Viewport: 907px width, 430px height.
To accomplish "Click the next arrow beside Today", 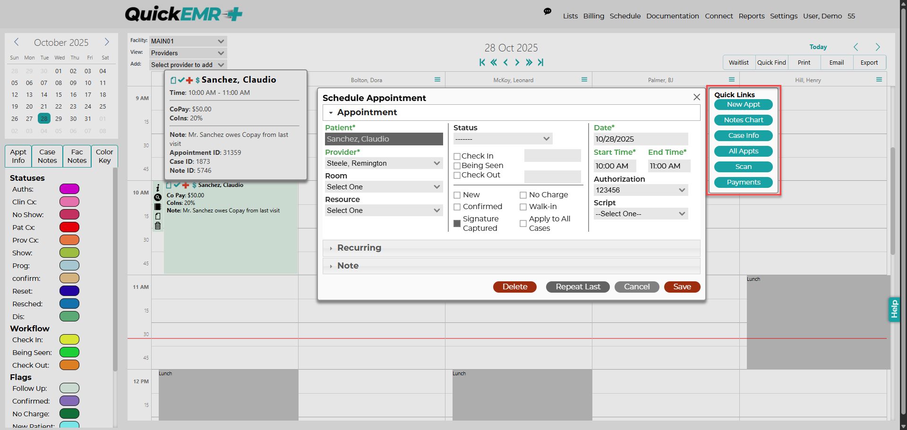I will [x=878, y=47].
